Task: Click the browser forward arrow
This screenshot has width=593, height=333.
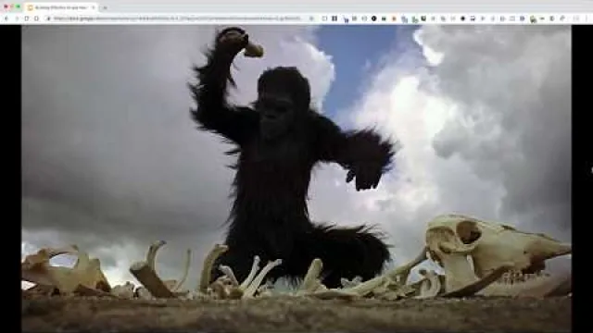Action: 17,18
